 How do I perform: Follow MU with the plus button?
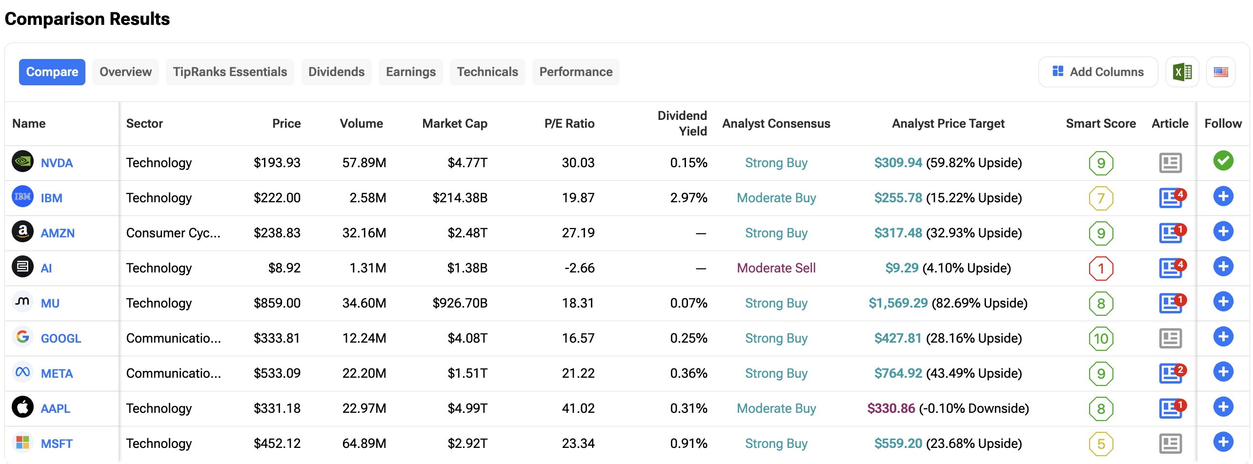pos(1223,301)
